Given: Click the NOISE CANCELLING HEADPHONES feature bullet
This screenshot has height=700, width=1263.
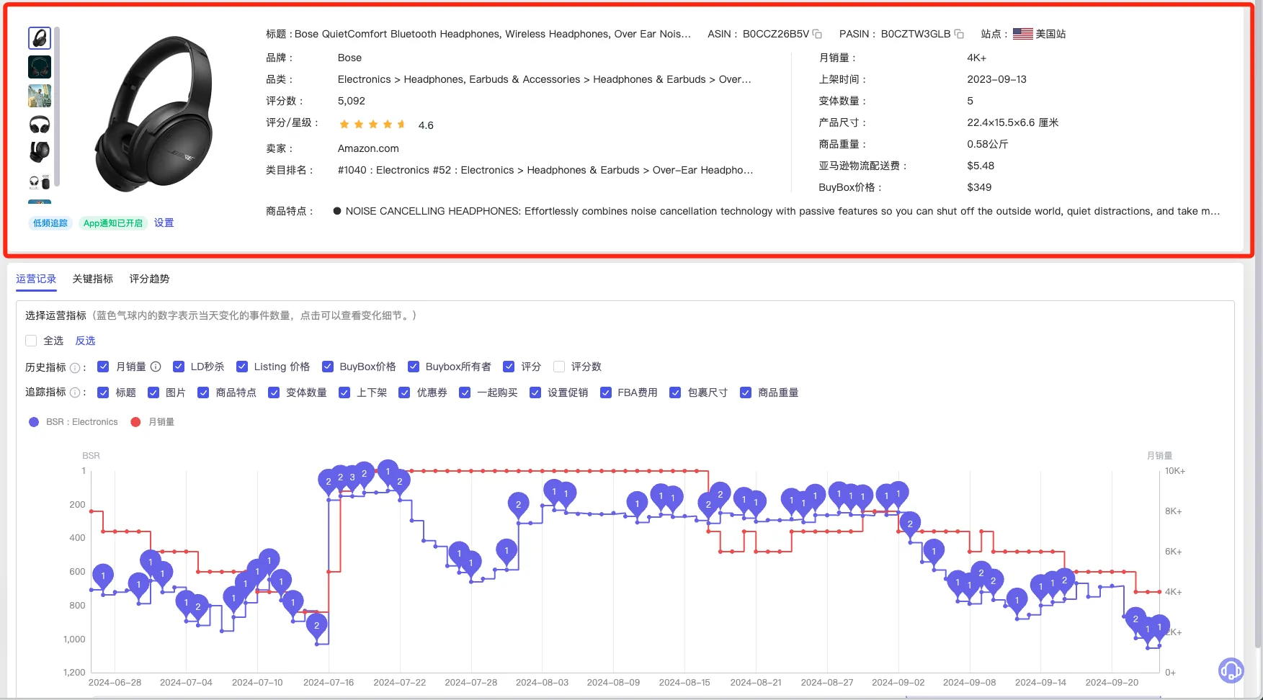Looking at the screenshot, I should (x=777, y=211).
